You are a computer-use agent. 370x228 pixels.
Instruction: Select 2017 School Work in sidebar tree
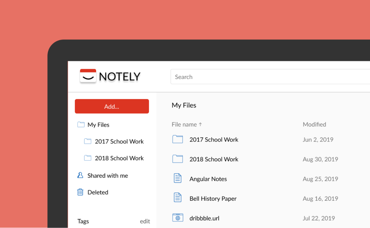point(119,141)
